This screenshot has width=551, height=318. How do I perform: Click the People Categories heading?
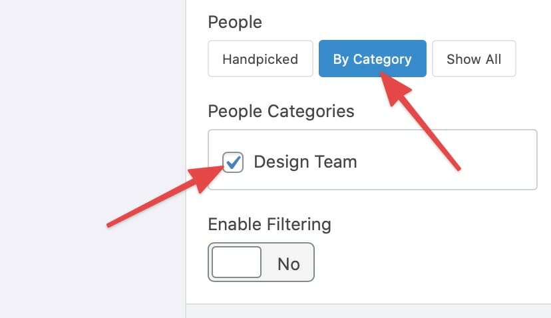281,111
